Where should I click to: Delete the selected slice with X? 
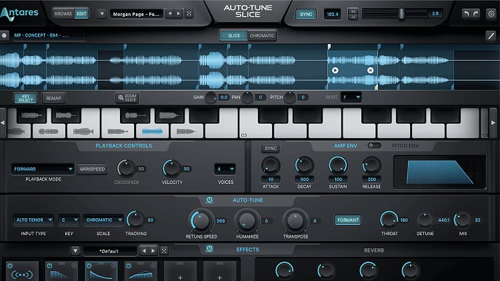(370, 70)
